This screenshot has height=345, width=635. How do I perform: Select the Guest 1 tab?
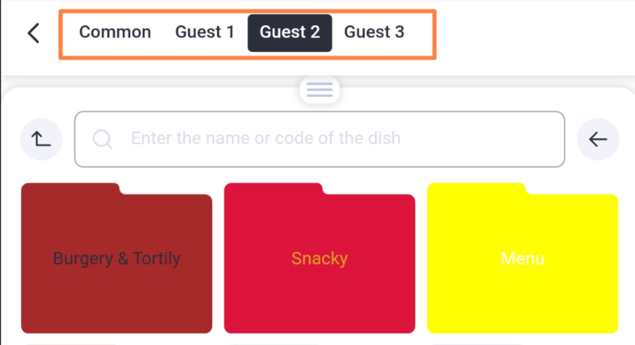point(205,32)
